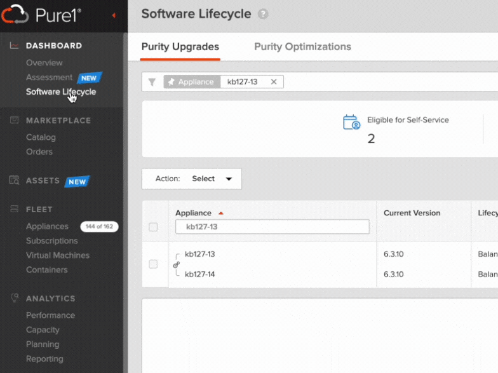The width and height of the screenshot is (498, 373).
Task: Click the linked appliances chain icon
Action: coord(177,264)
